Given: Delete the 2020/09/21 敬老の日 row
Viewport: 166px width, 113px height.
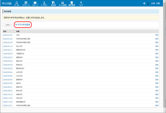Looking at the screenshot, I should coord(157,87).
